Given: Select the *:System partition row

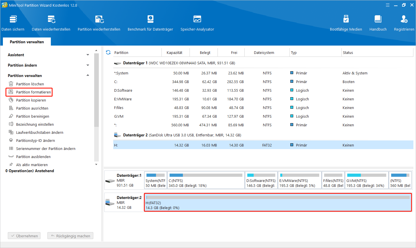Looking at the screenshot, I should [263, 73].
